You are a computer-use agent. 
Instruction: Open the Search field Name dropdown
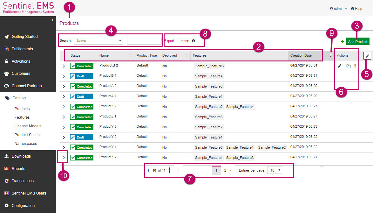point(99,41)
